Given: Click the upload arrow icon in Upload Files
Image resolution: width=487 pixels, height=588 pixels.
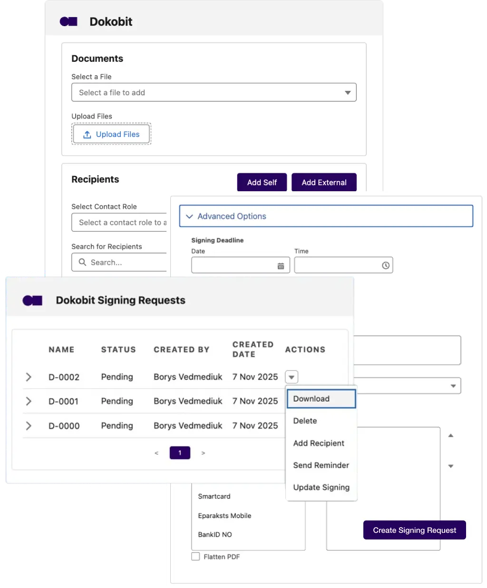Looking at the screenshot, I should pos(87,135).
